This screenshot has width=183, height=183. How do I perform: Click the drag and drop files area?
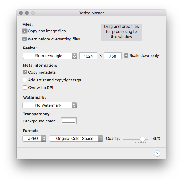point(121,32)
